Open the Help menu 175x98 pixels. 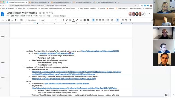click(x=49, y=16)
